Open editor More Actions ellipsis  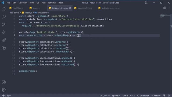coord(169,8)
